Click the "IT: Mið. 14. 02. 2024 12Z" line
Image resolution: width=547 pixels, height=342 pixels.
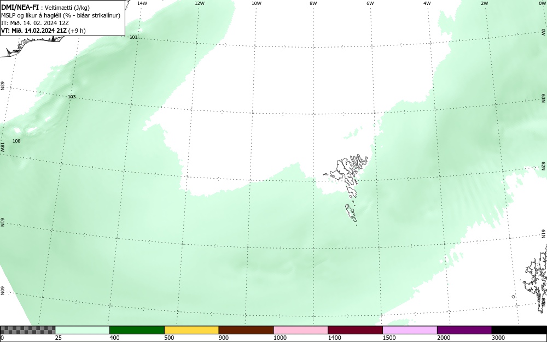pos(35,23)
